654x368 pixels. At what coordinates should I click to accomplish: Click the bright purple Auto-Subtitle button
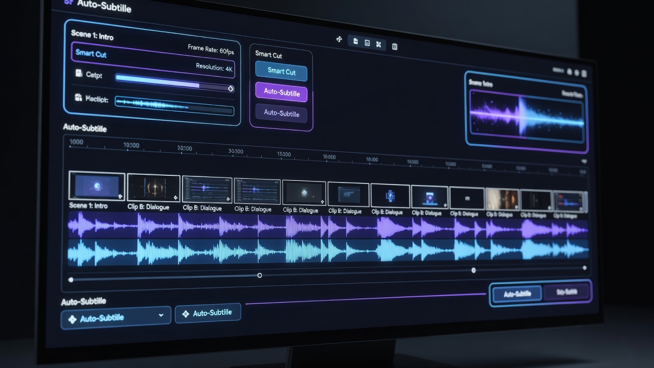pos(282,93)
